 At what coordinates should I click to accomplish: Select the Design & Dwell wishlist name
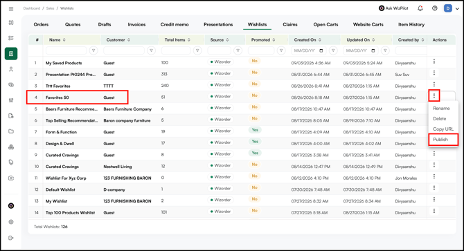click(60, 144)
